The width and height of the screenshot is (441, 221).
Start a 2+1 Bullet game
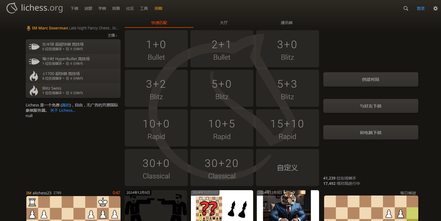pos(222,49)
